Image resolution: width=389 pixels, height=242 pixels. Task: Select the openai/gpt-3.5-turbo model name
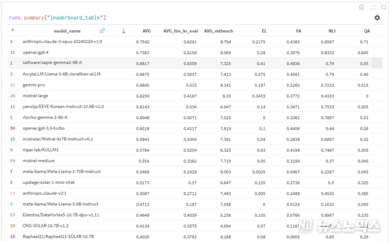[44, 128]
